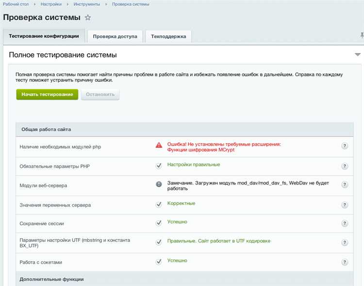Open the Техподдержка tab
This screenshot has height=286, width=364.
click(x=168, y=36)
